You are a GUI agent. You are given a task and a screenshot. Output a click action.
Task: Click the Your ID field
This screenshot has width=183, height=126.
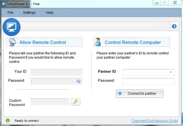coord(56,72)
